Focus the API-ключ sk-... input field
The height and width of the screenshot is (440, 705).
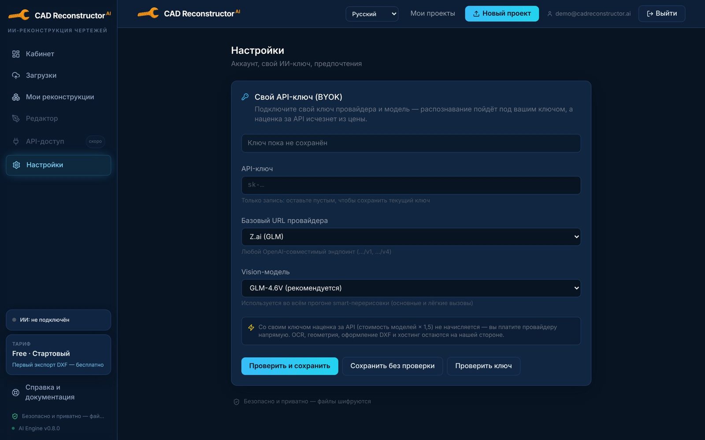[x=411, y=185]
